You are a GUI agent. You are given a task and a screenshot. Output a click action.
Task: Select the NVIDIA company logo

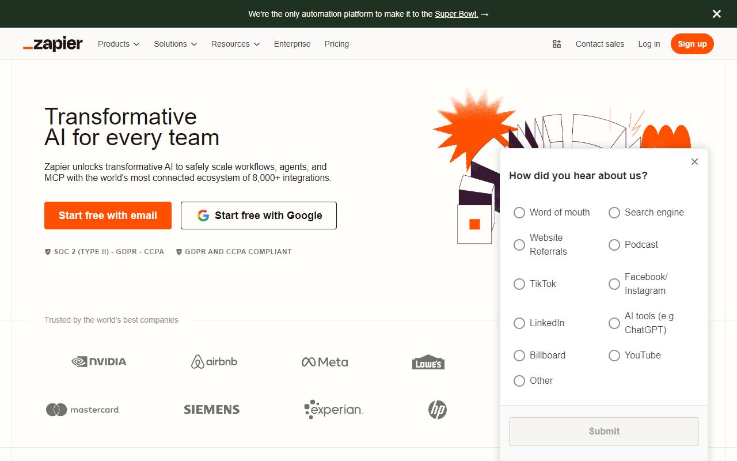(98, 361)
